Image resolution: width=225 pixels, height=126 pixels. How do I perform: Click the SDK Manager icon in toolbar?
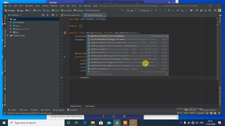210,10
